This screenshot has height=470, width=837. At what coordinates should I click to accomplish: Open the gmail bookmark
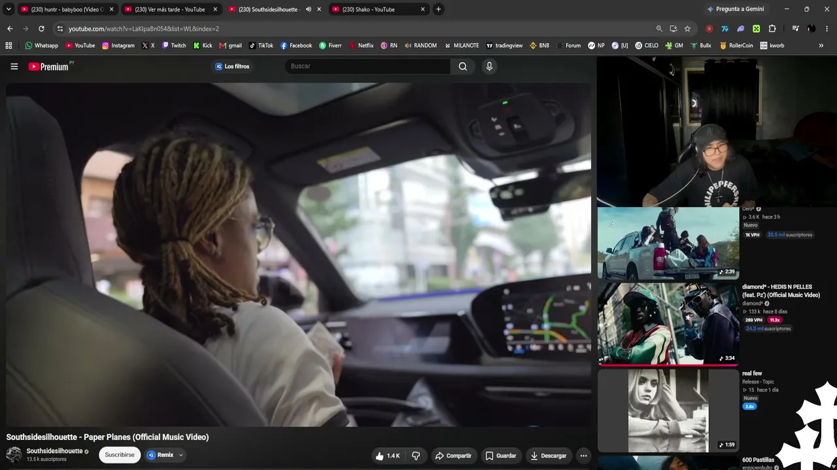tap(230, 46)
